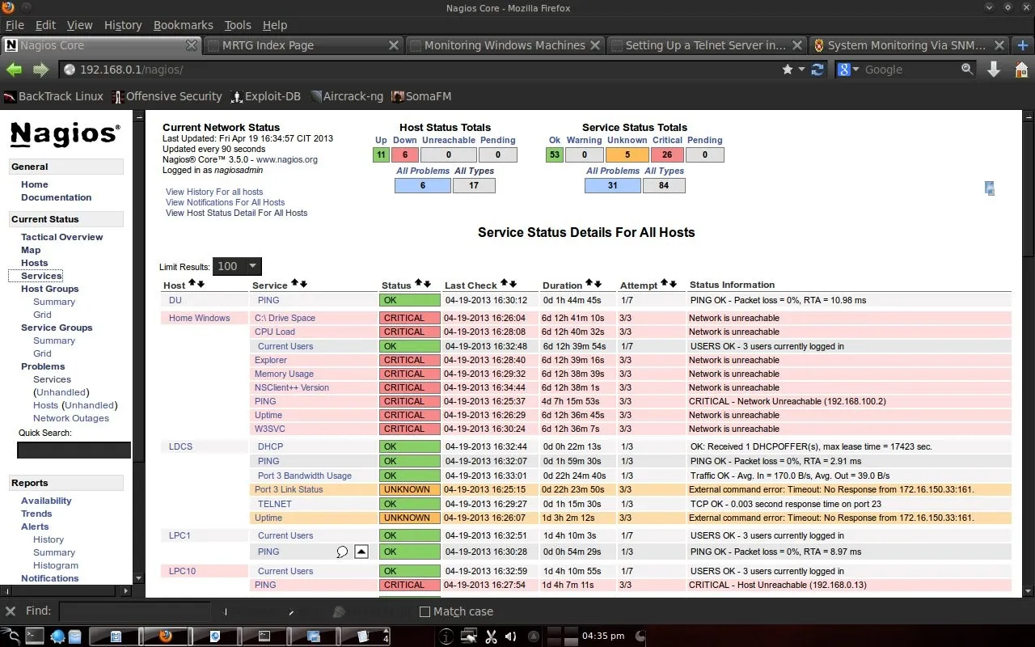
Task: Close the find bar X icon
Action: tap(11, 611)
